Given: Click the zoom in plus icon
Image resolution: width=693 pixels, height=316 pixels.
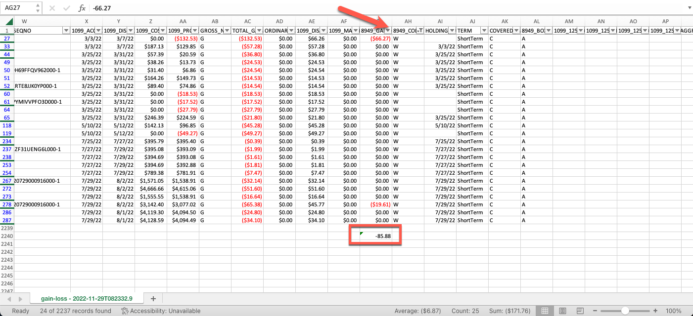Looking at the screenshot, I should point(655,311).
